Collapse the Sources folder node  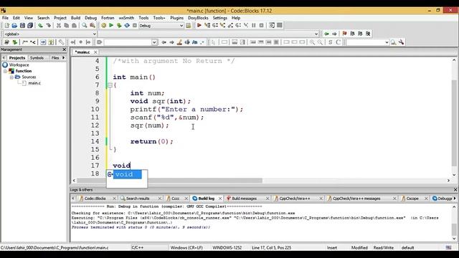11,77
